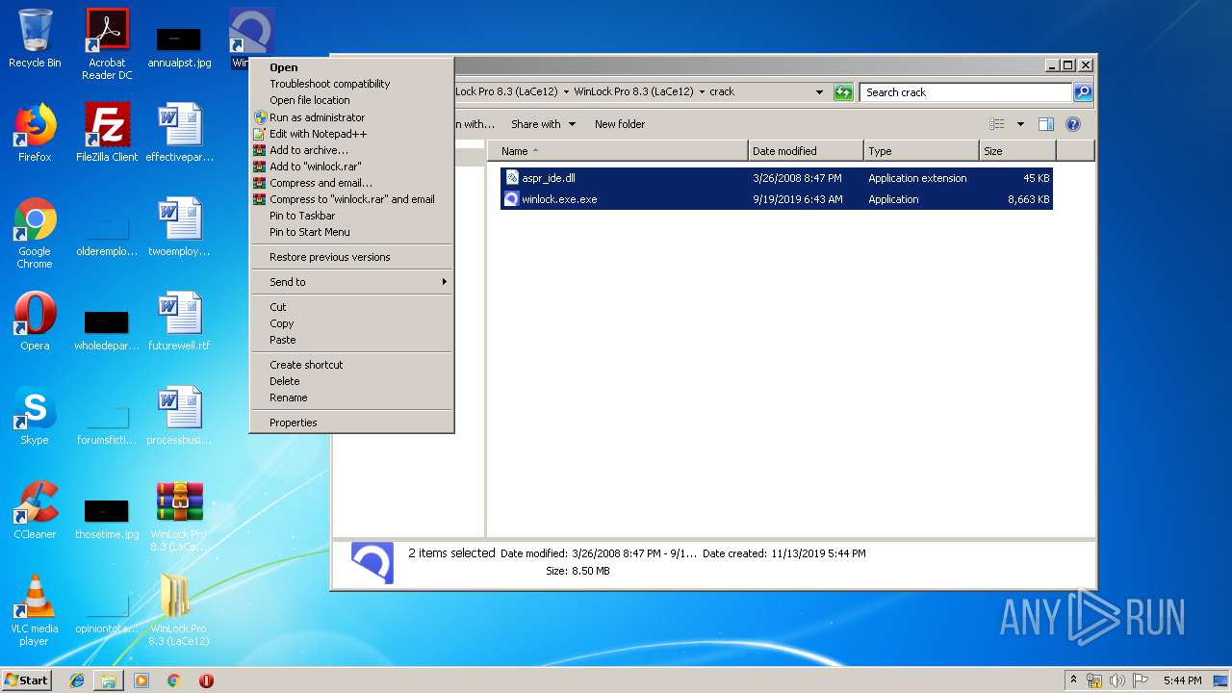This screenshot has width=1232, height=693.
Task: Open Windows Explorer taskbar button
Action: coord(109,680)
